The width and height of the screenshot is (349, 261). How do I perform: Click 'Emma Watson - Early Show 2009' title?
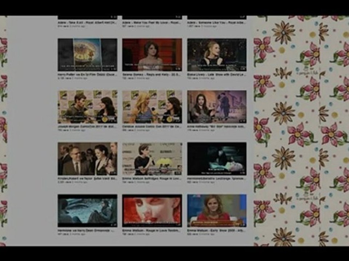[x=217, y=231]
